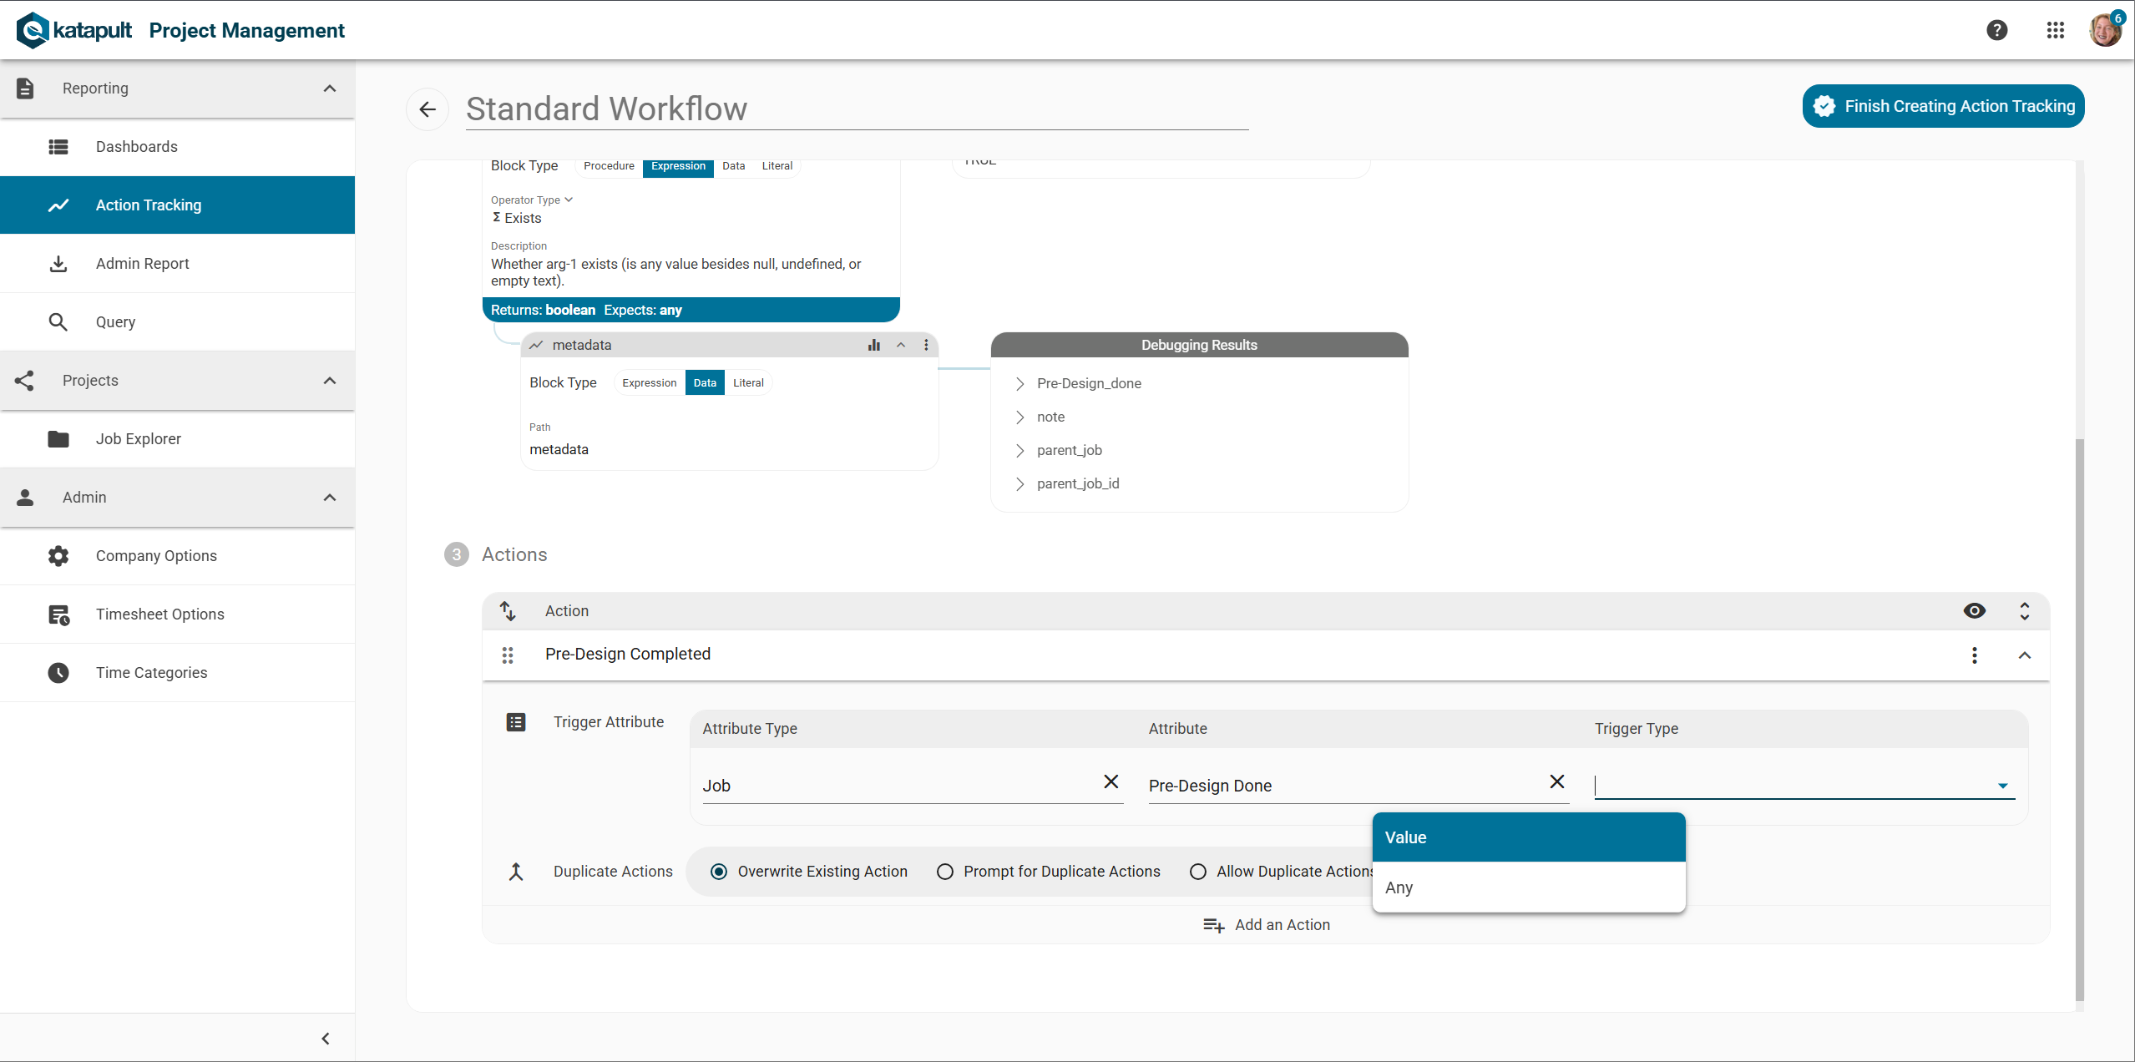Screen dimensions: 2135x1062
Task: Click the bar chart icon on metadata block
Action: click(874, 345)
